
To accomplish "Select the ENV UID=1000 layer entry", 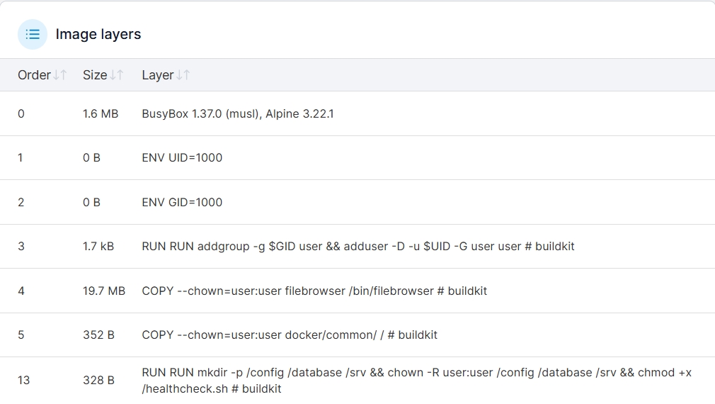I will [182, 157].
